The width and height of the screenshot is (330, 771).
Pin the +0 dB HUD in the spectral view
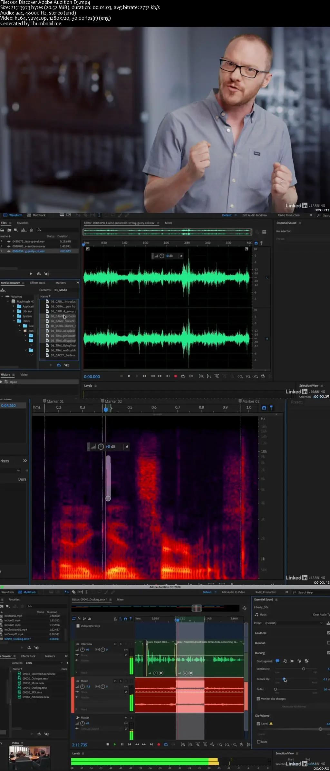127,447
